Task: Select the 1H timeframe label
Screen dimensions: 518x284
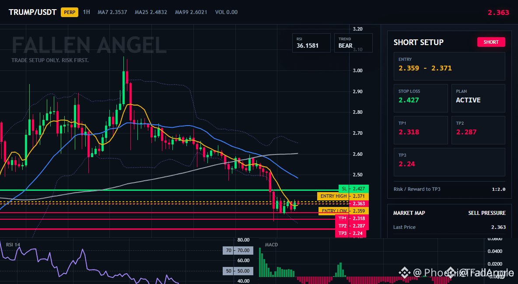Action: (86, 12)
